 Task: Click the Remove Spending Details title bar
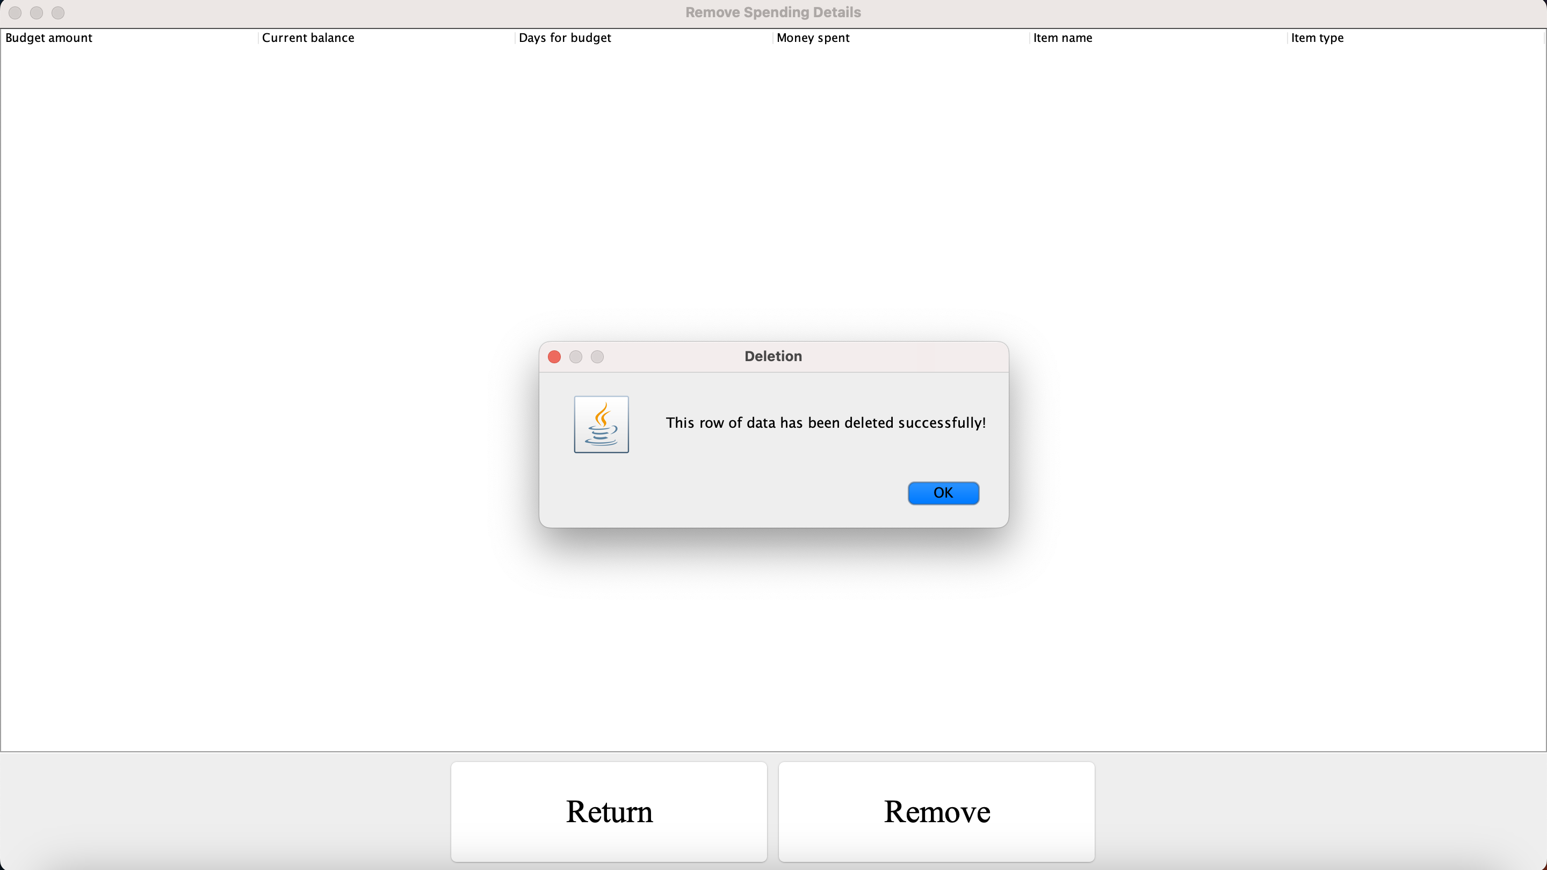[773, 12]
